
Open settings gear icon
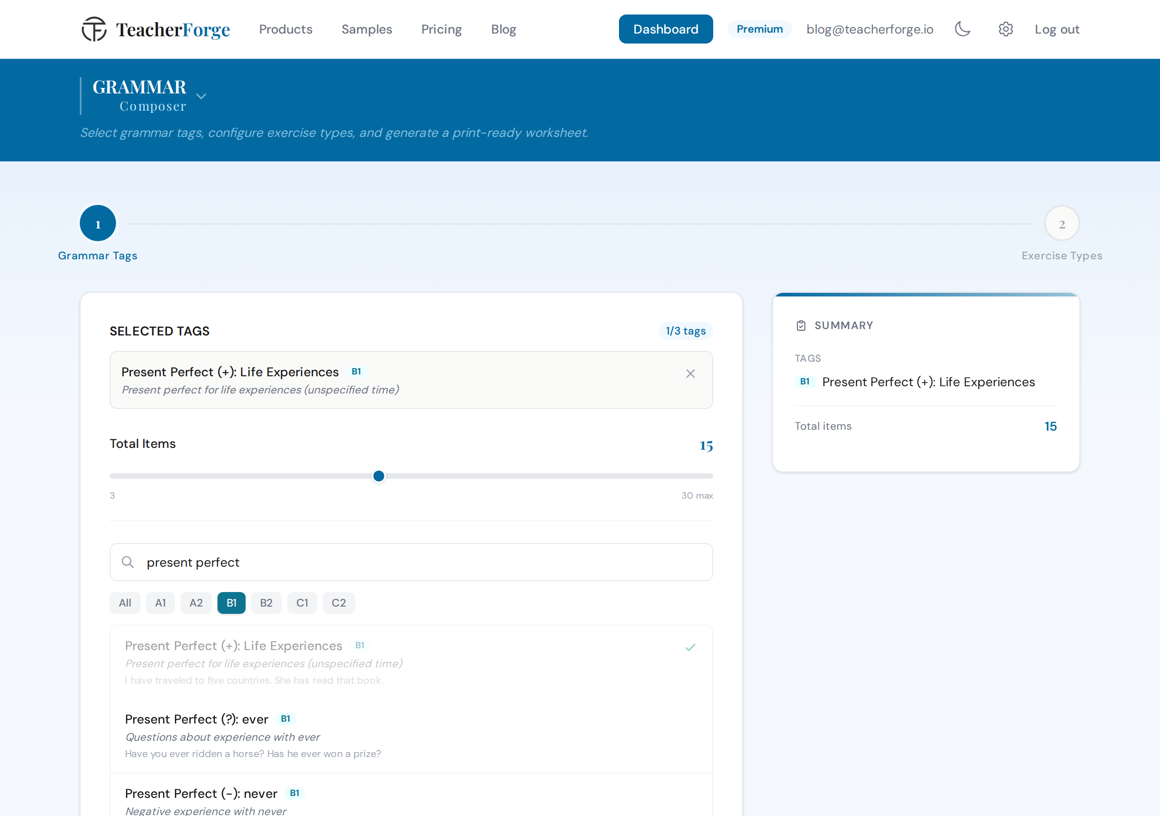pos(1005,29)
